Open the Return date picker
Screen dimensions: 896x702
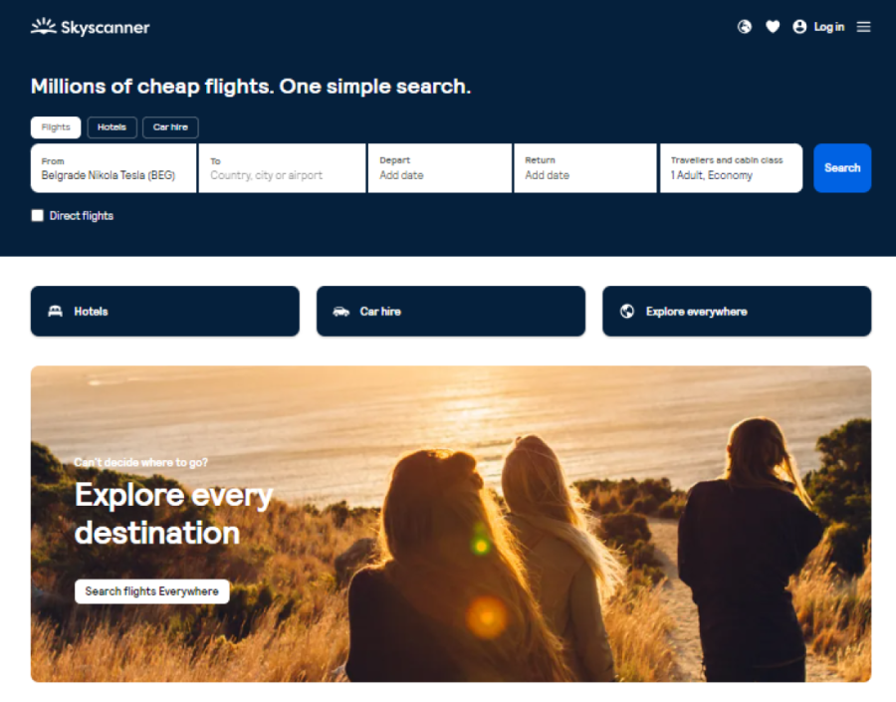(x=585, y=168)
